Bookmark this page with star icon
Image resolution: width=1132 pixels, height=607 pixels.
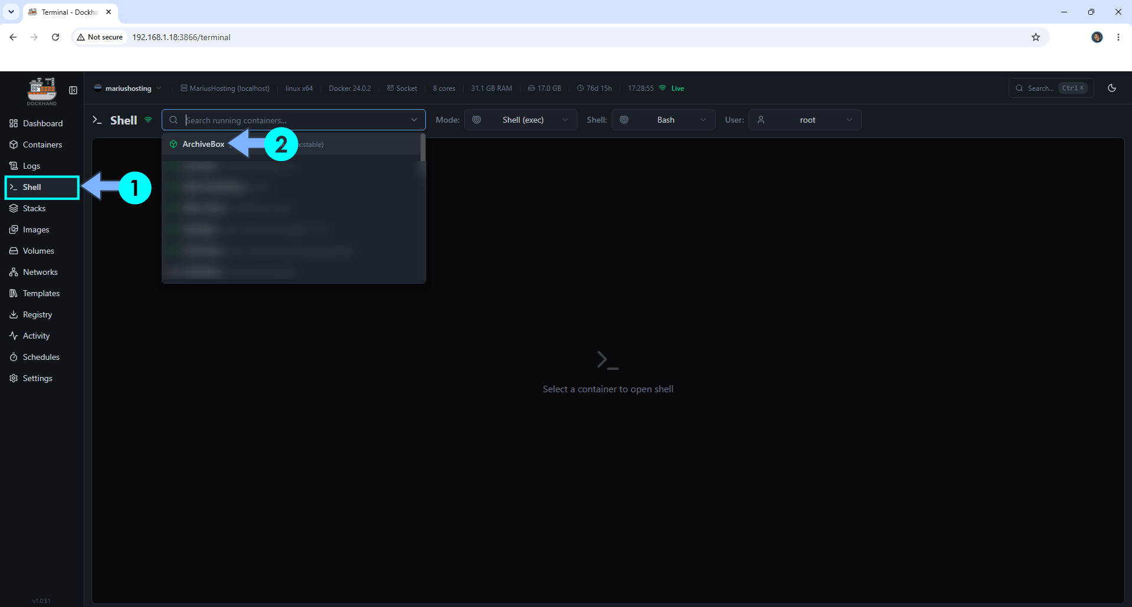pyautogui.click(x=1036, y=37)
